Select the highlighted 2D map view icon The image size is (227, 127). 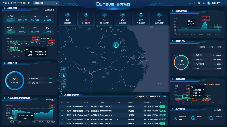click(x=64, y=76)
